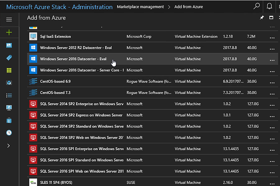Screen dimensions: 280x186
Task: Click SQL Server 2014 SP2 Express icon
Action: click(x=33, y=115)
